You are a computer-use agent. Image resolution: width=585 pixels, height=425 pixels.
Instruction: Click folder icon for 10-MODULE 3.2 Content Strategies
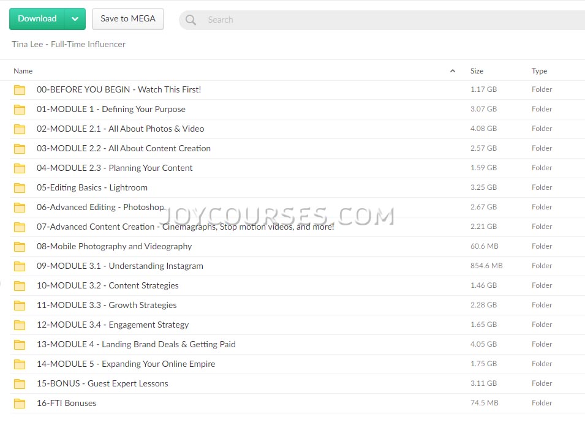20,286
